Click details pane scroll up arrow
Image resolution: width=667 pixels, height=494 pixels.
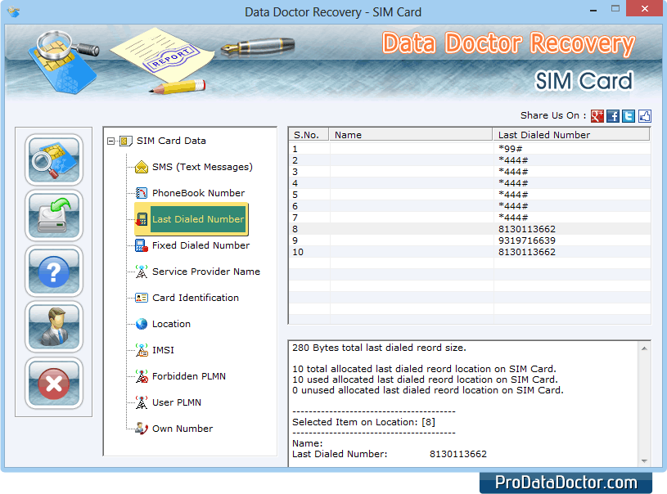[x=644, y=348]
